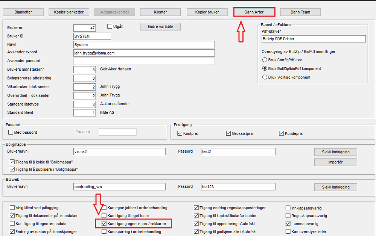Toggle Tilgang til kopier/tilbakefør bunter
The width and height of the screenshot is (376, 236).
tap(196, 216)
